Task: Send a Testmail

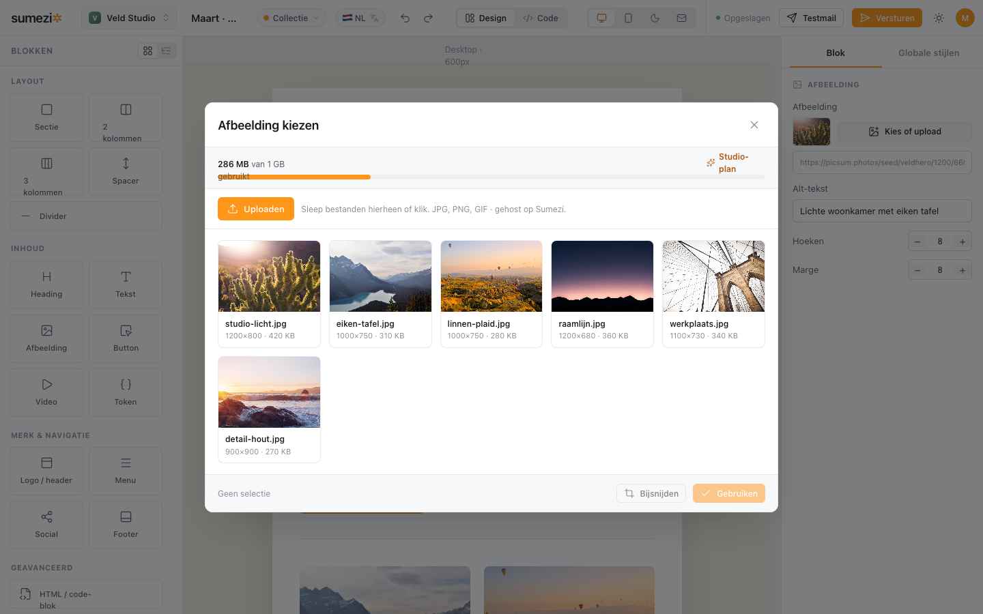Action: [x=812, y=18]
